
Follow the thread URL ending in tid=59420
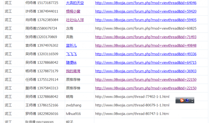[x=146, y=11]
